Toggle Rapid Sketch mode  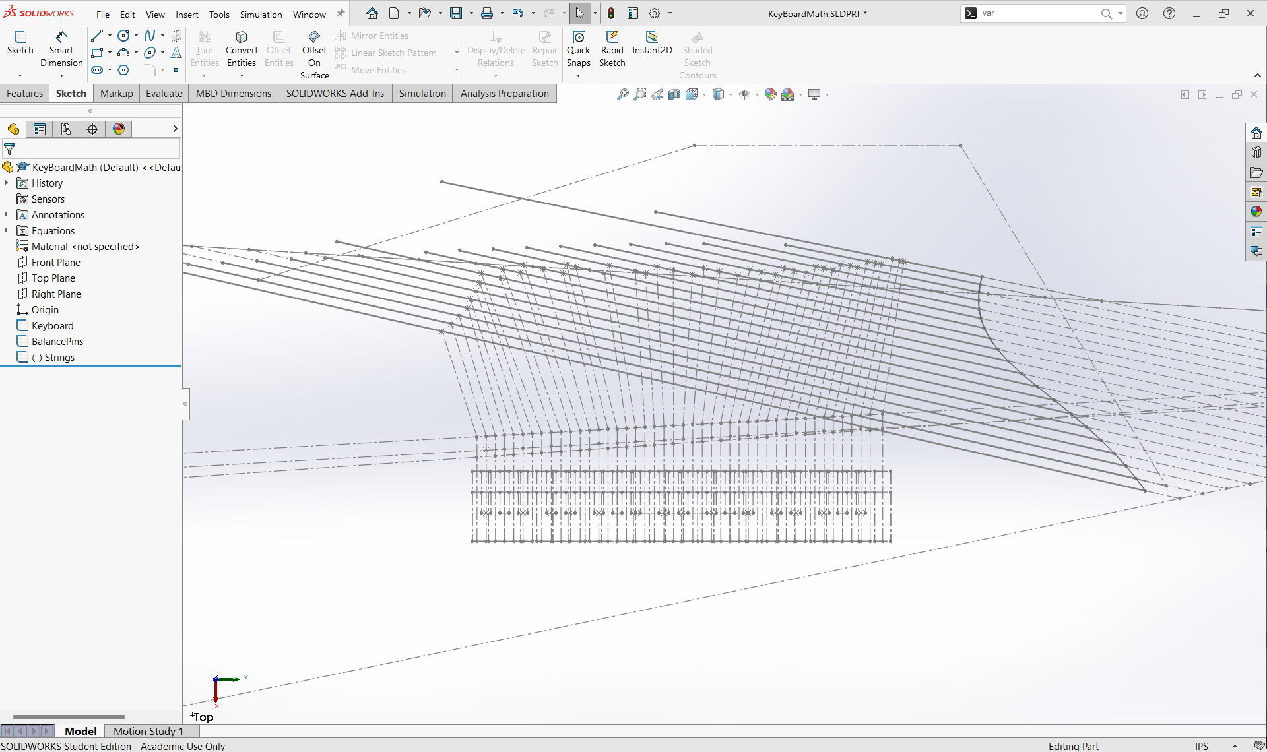612,49
